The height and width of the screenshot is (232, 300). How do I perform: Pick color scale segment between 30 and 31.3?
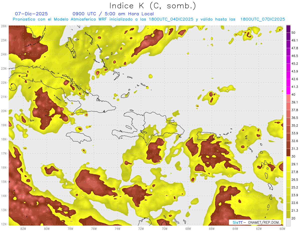tap(288, 152)
